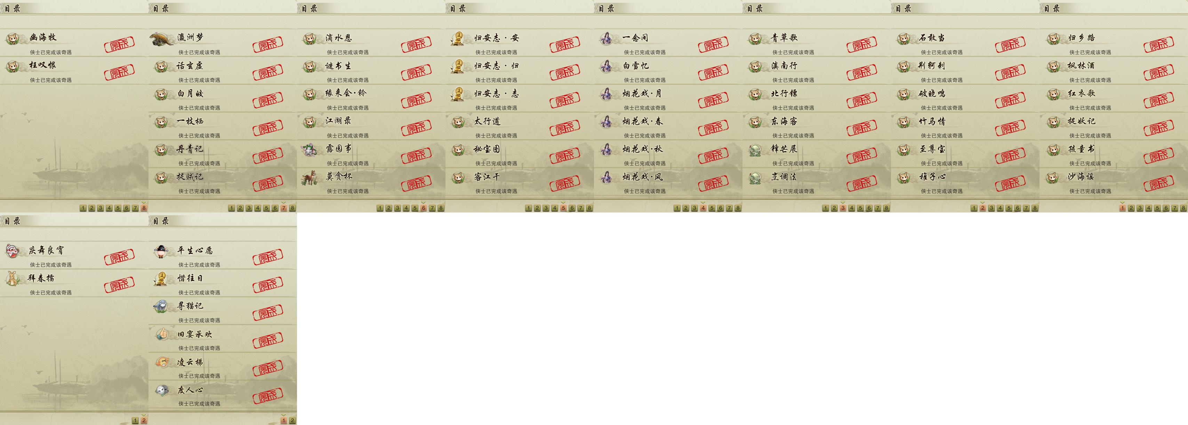Viewport: 1188px width, 425px height.
Task: Select the green orb icon next to 锋芒展
Action: [755, 150]
